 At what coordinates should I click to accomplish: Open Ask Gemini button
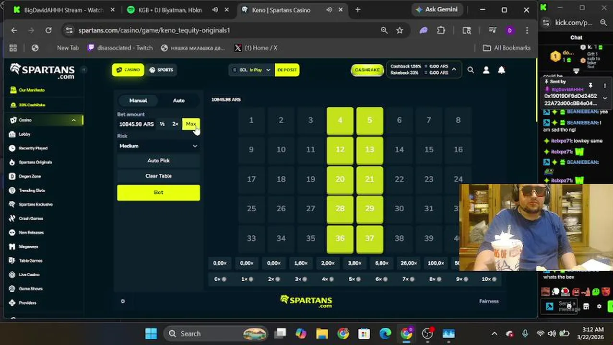click(x=436, y=10)
